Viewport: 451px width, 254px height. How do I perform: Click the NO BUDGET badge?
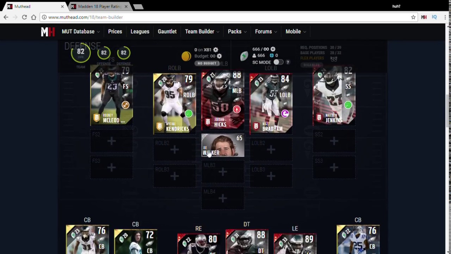click(207, 64)
